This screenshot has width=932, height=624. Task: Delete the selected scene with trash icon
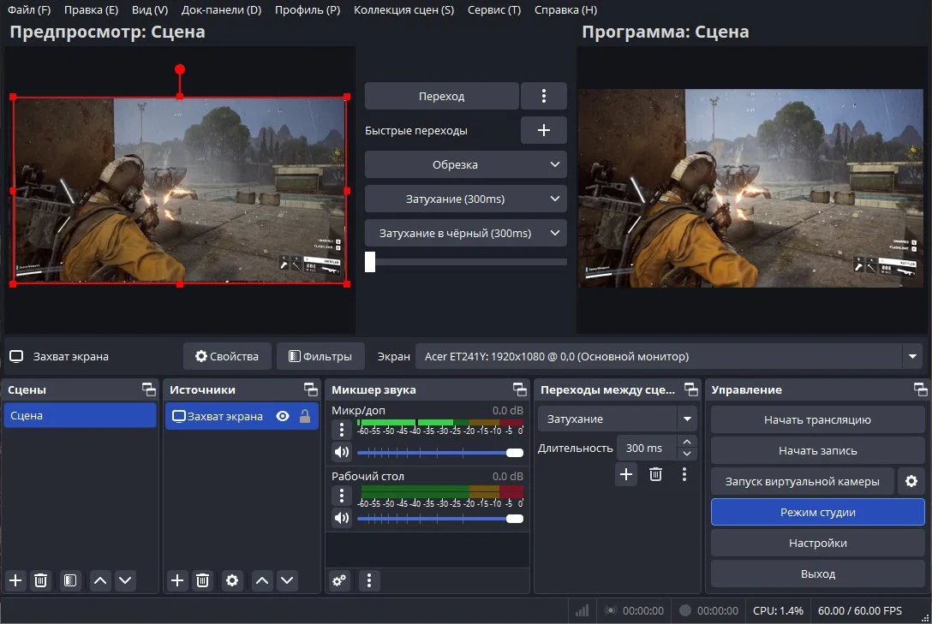pyautogui.click(x=40, y=580)
